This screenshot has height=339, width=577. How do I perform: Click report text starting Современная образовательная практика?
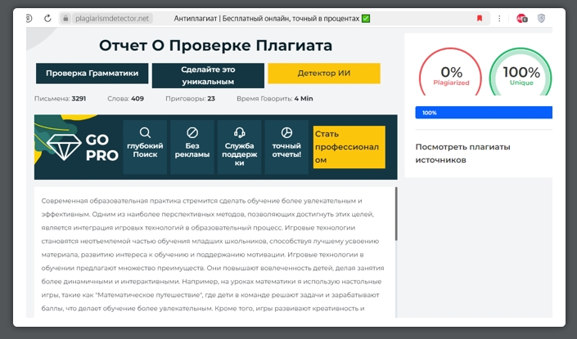(213, 254)
